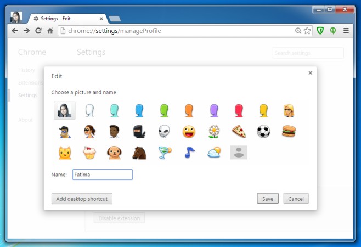Select the smiley face avatar

coord(189,132)
